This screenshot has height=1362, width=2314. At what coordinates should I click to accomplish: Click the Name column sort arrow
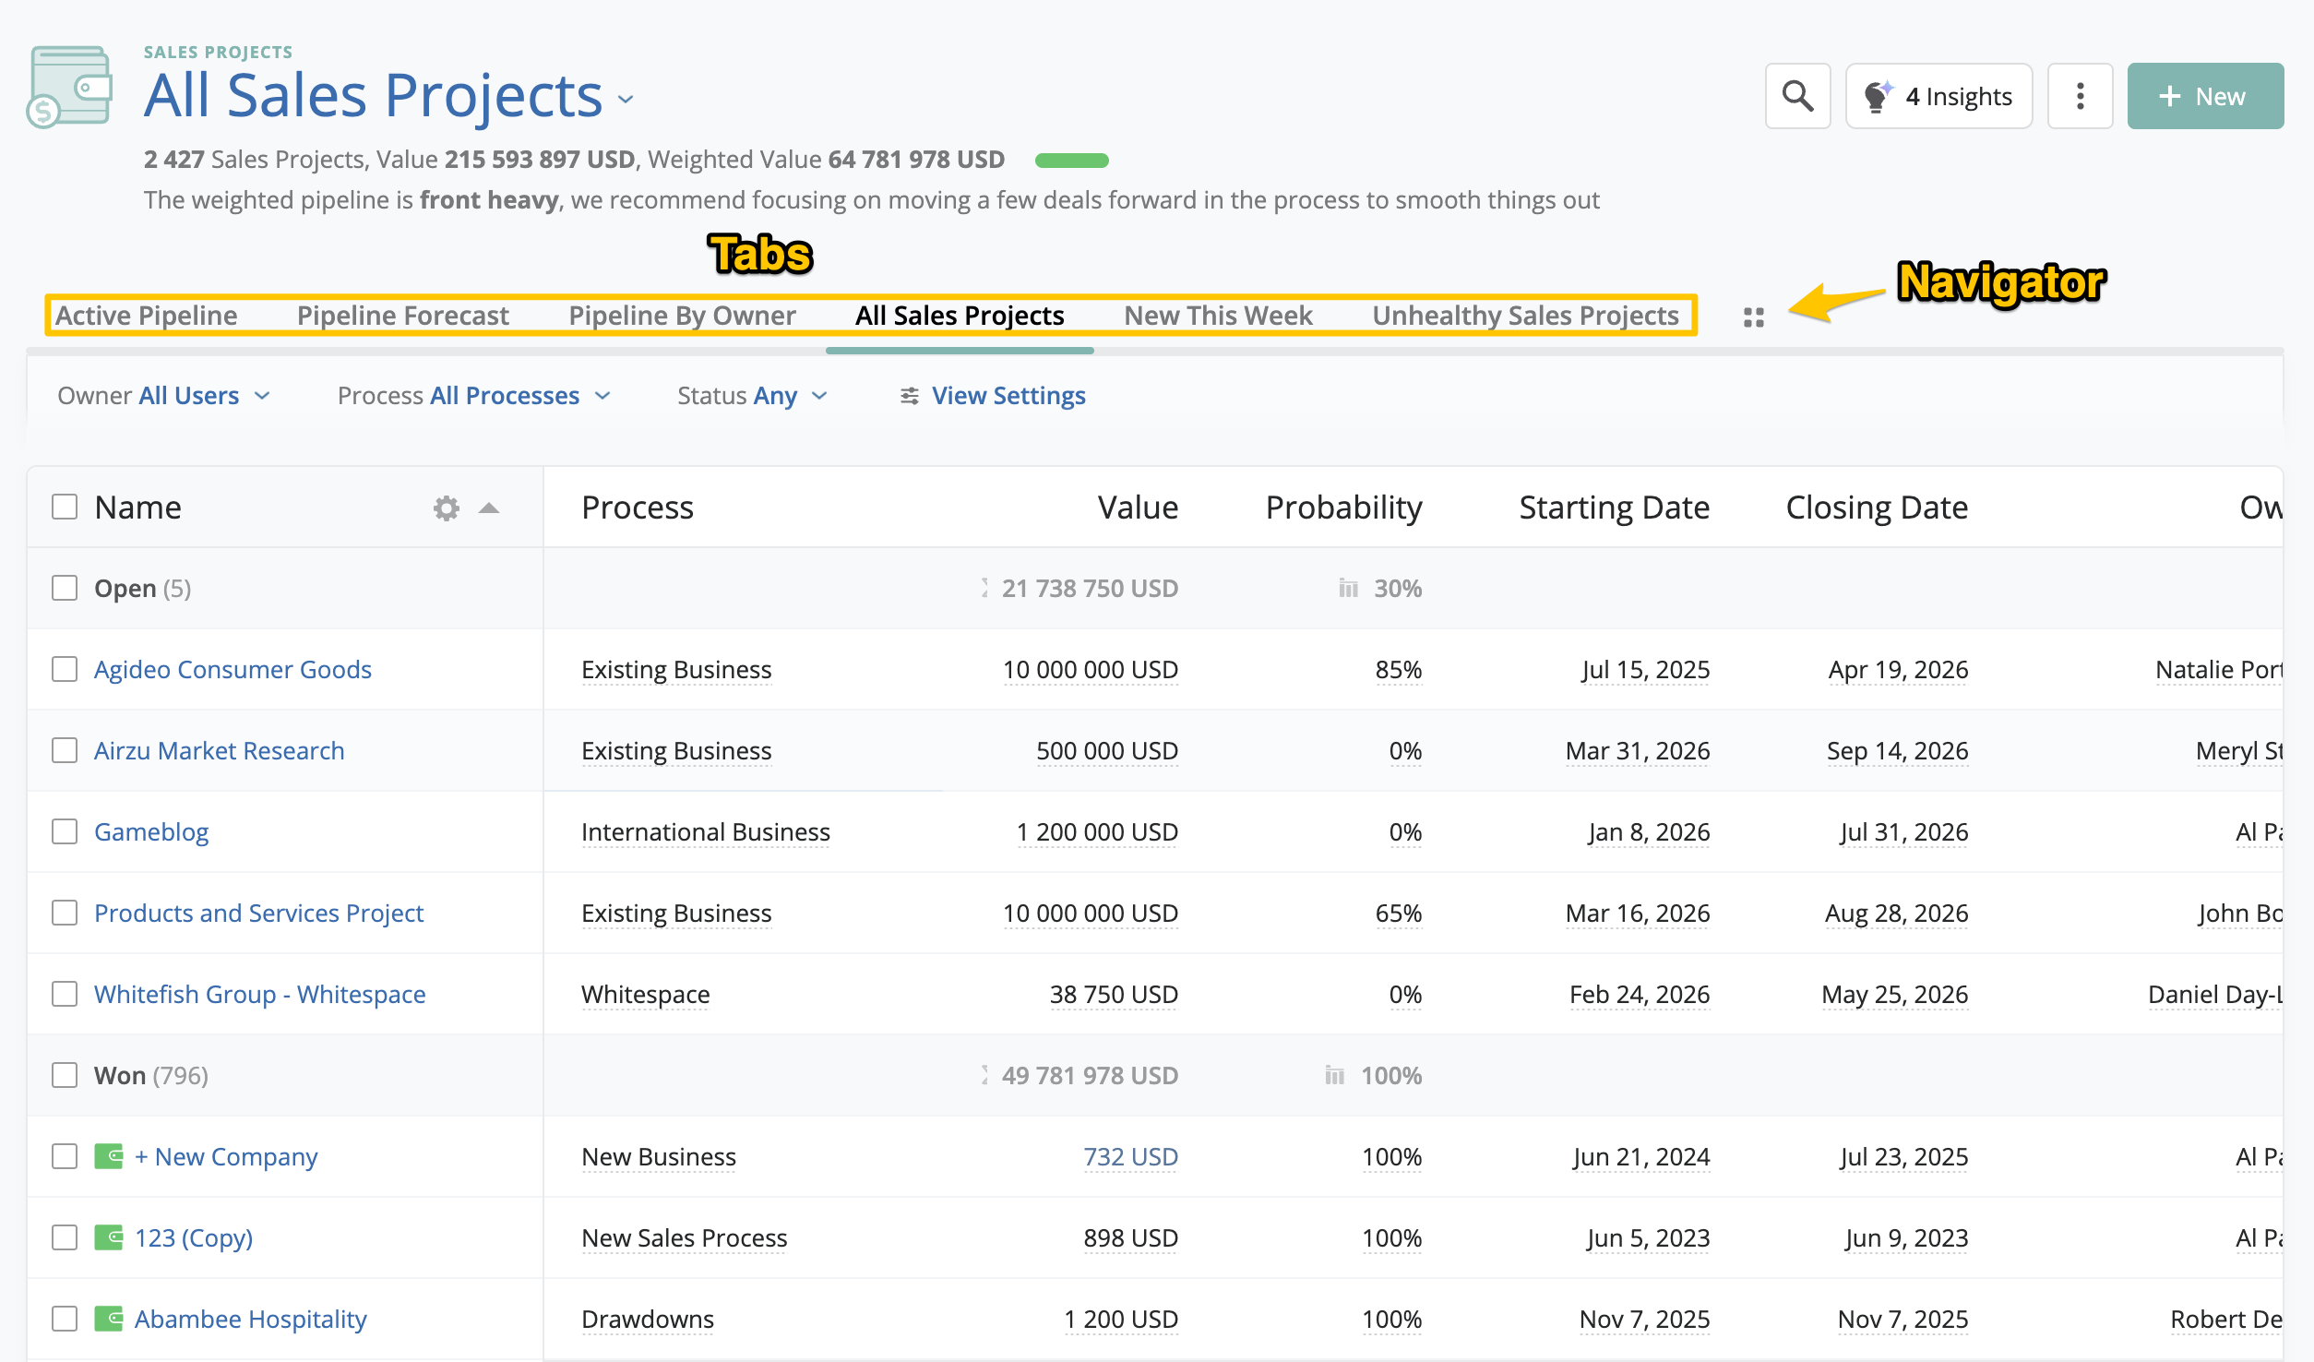[489, 508]
